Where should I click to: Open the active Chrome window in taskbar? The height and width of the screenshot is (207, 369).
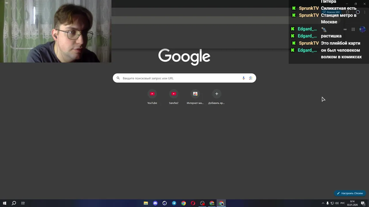[x=221, y=203]
